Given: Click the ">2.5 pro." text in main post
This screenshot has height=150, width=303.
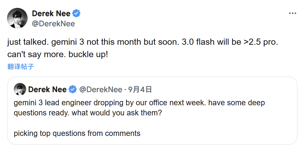Looking at the screenshot, I should [x=260, y=42].
